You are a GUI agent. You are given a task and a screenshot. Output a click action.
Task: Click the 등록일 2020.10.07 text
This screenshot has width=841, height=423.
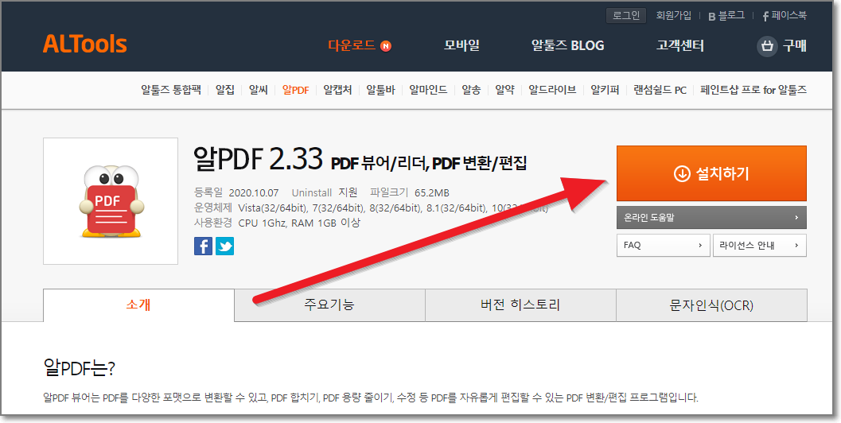[x=236, y=192]
